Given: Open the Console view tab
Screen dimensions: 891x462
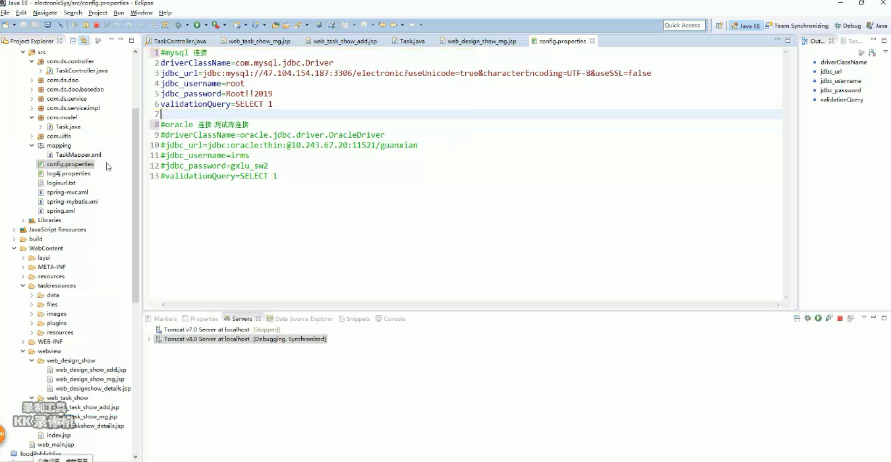Looking at the screenshot, I should pyautogui.click(x=390, y=318).
